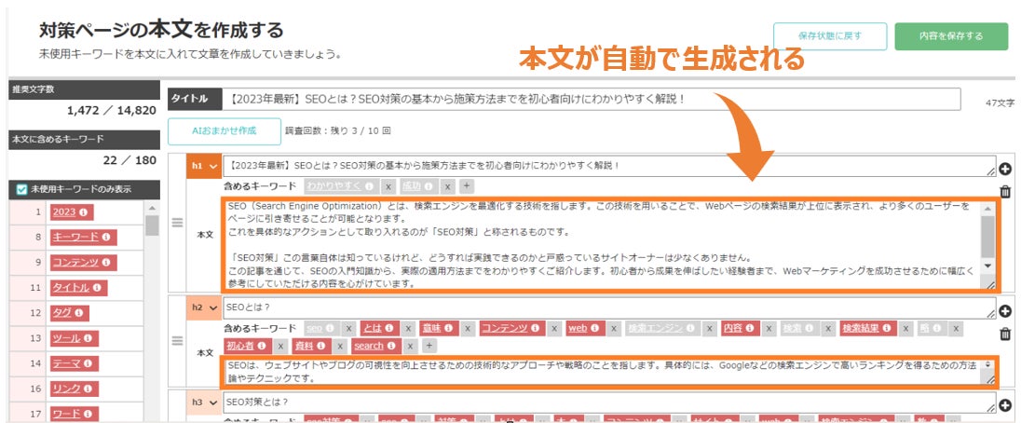
Task: Click the タイトル keyword link in sidebar
Action: tap(71, 288)
